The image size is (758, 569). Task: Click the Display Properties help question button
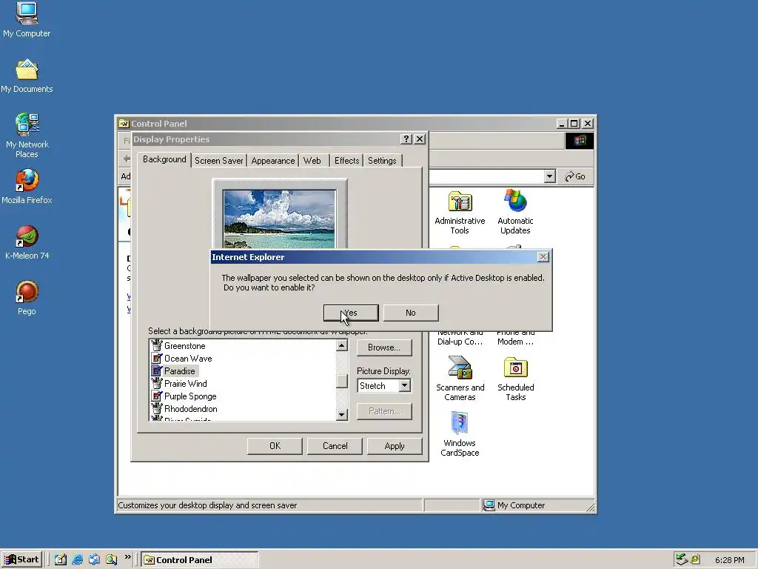[406, 139]
